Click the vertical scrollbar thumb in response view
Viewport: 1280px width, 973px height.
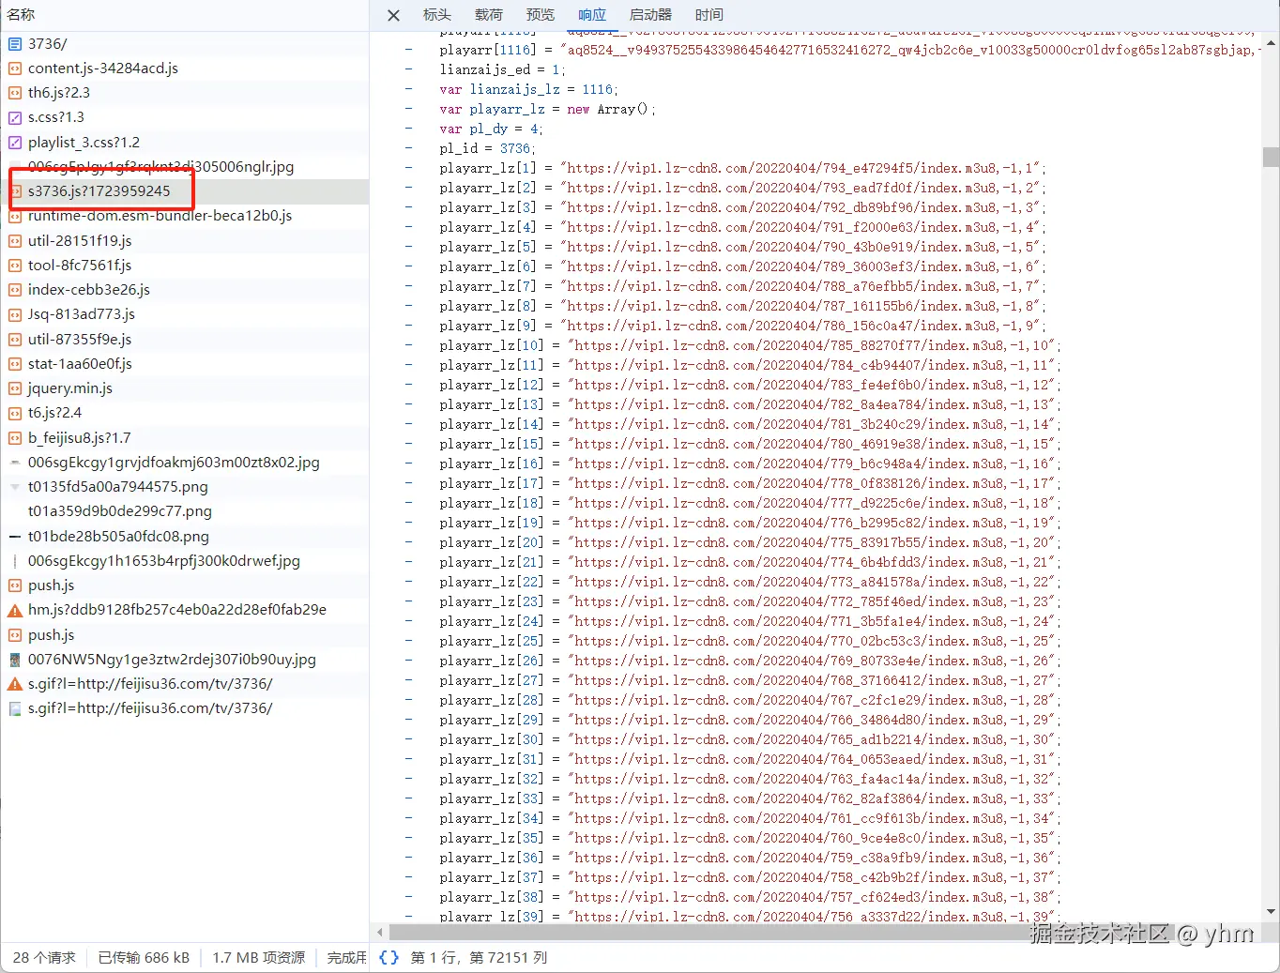coord(1271,157)
